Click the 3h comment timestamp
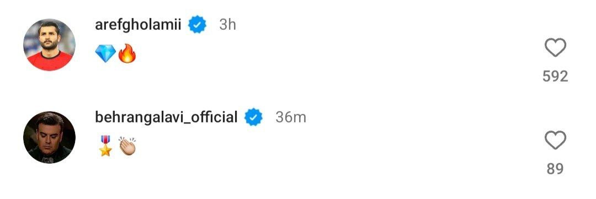This screenshot has height=199, width=596. pos(228,25)
